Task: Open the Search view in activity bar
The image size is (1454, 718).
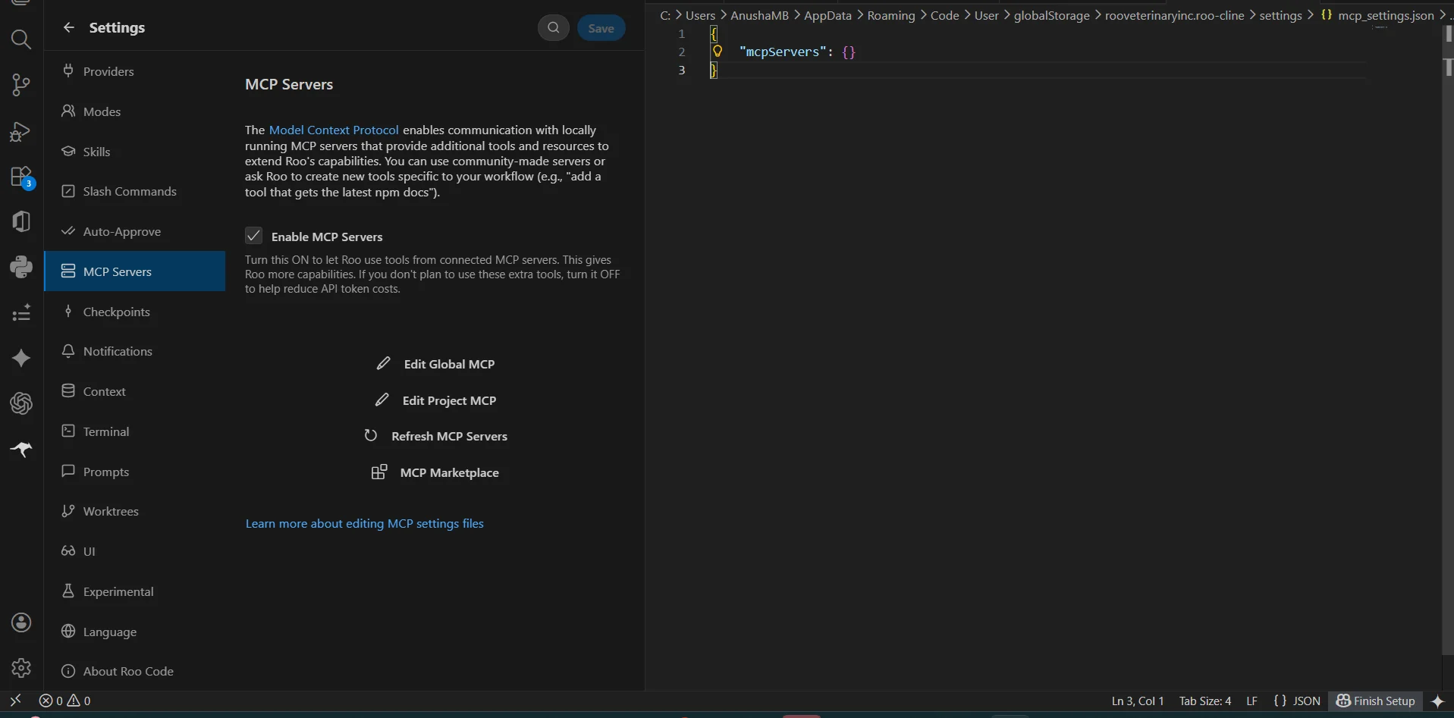Action: [21, 39]
